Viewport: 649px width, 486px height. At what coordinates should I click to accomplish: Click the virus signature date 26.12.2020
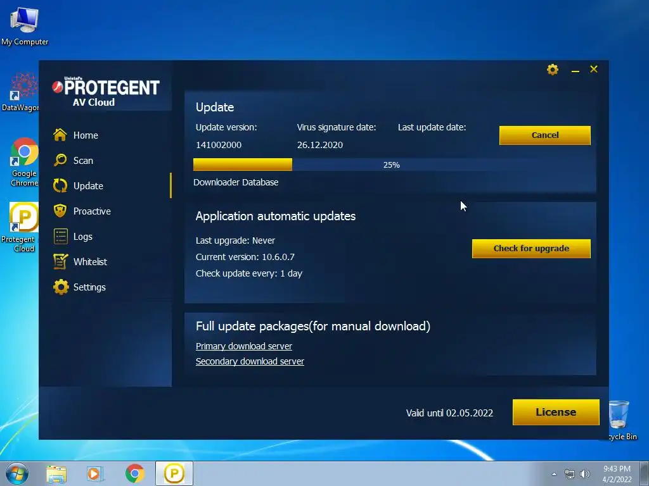click(x=320, y=145)
